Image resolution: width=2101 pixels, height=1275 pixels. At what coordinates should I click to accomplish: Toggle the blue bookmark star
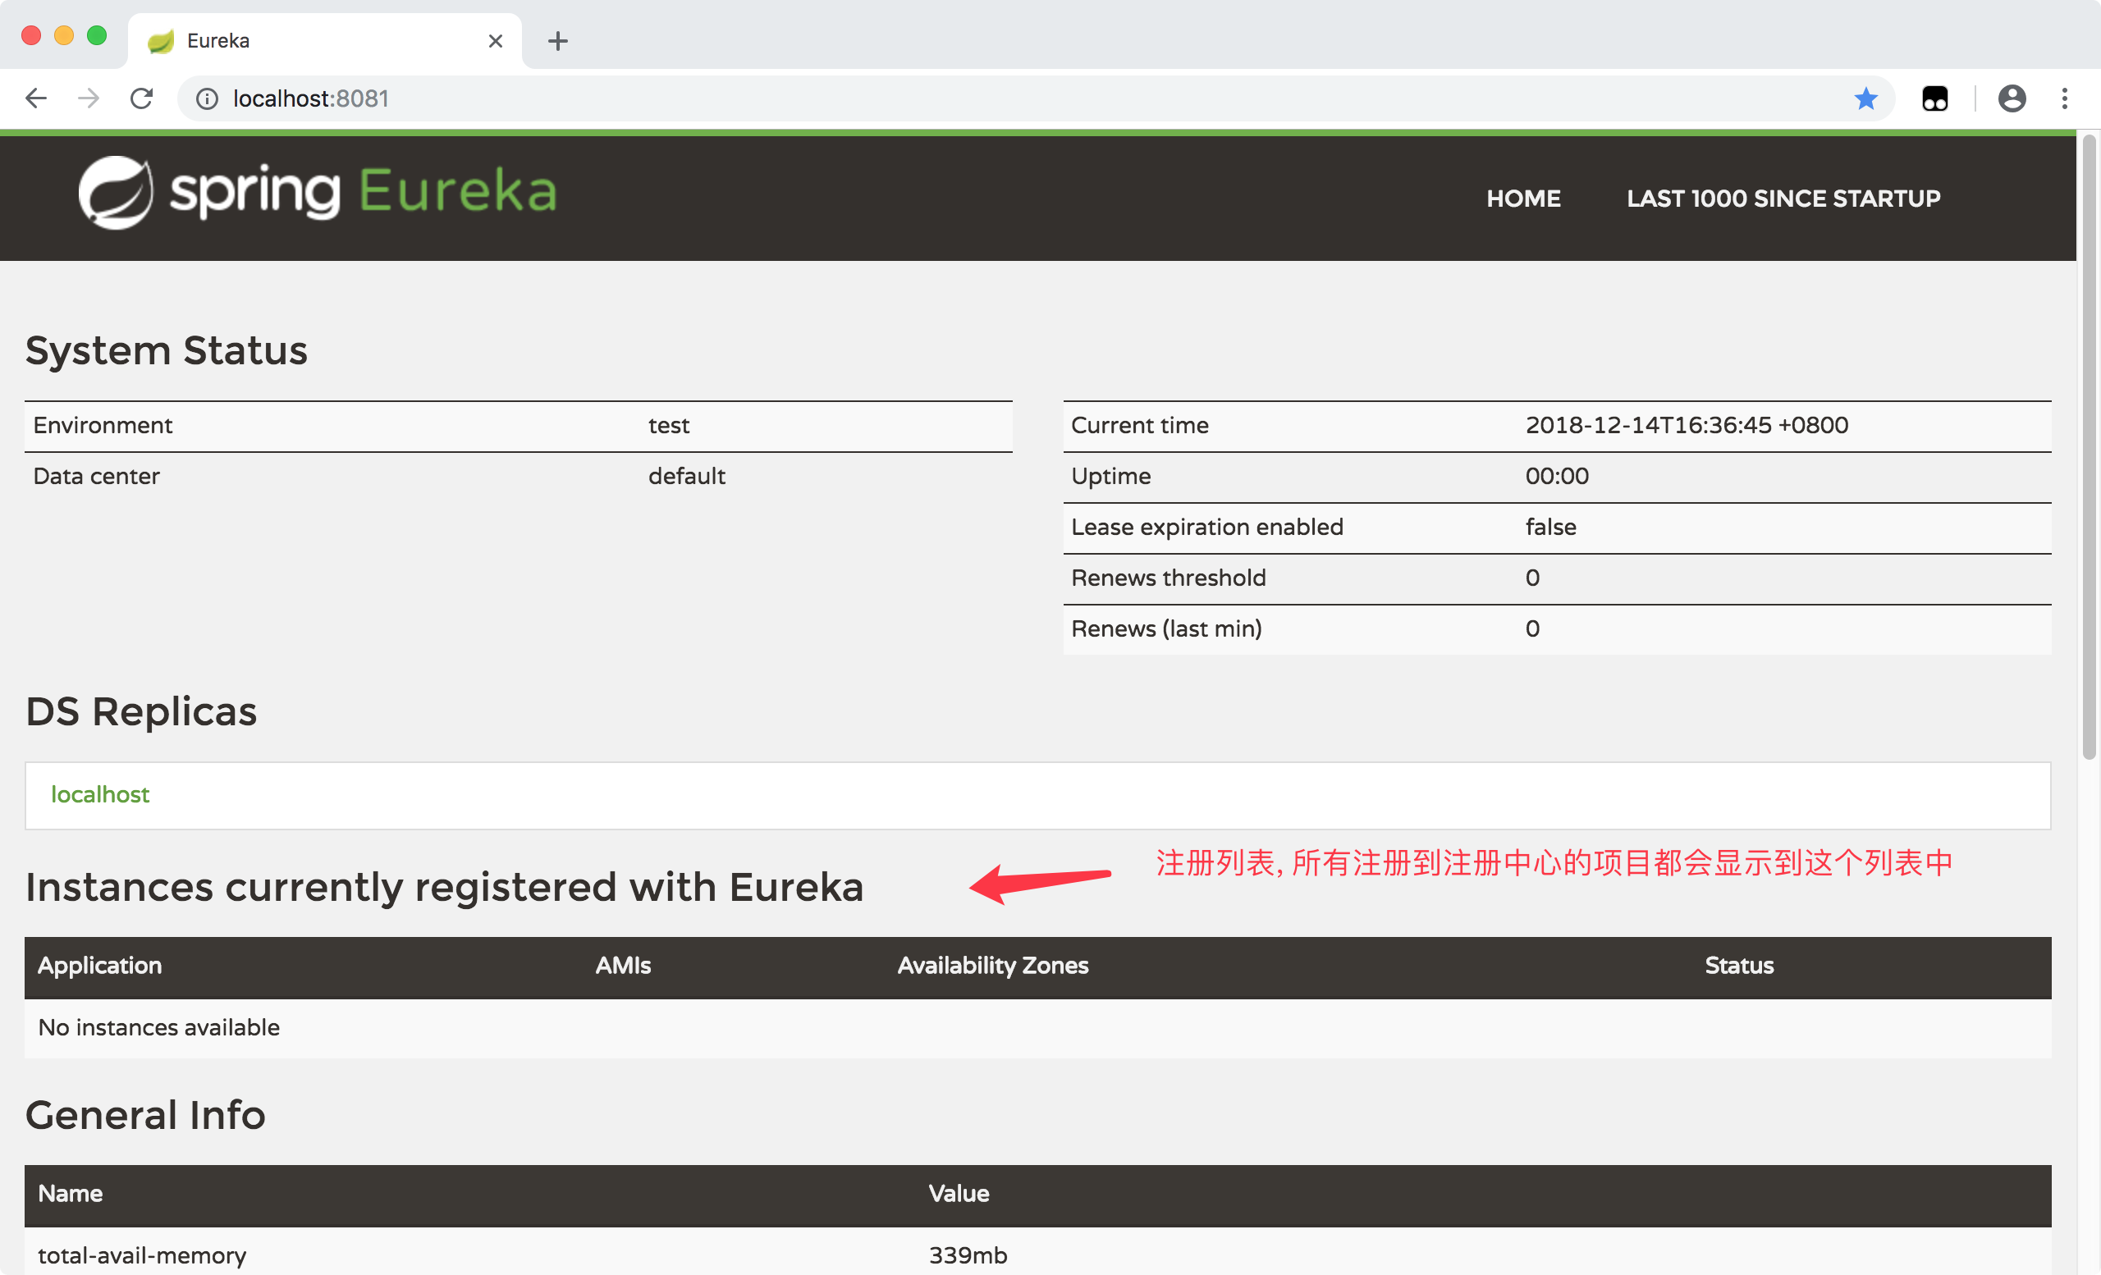1865,98
